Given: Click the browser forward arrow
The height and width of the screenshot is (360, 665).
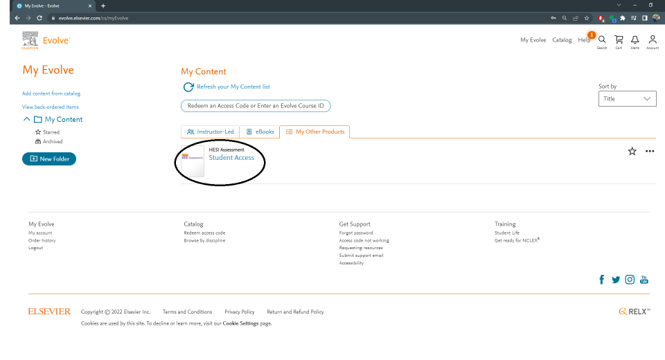Looking at the screenshot, I should tap(28, 18).
